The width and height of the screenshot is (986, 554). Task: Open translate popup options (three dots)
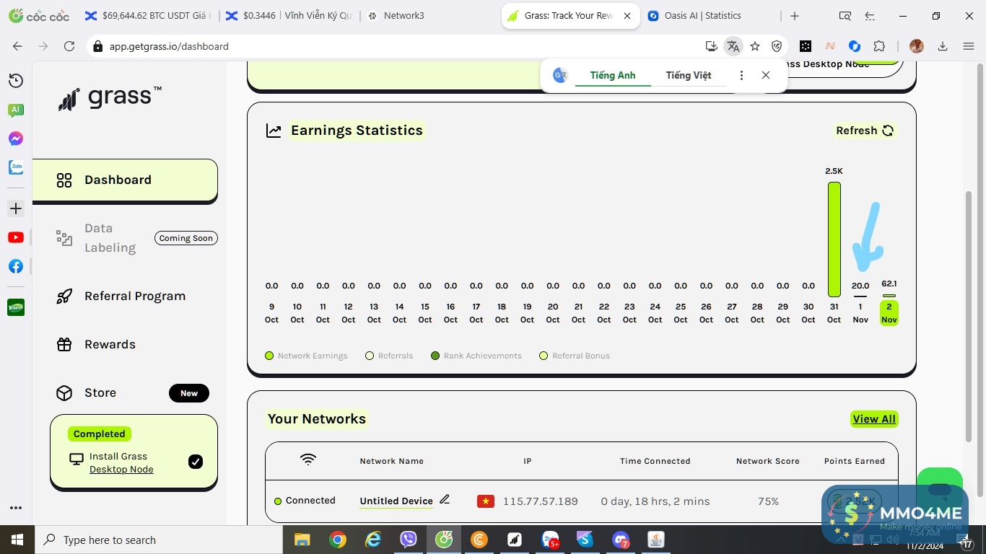741,75
